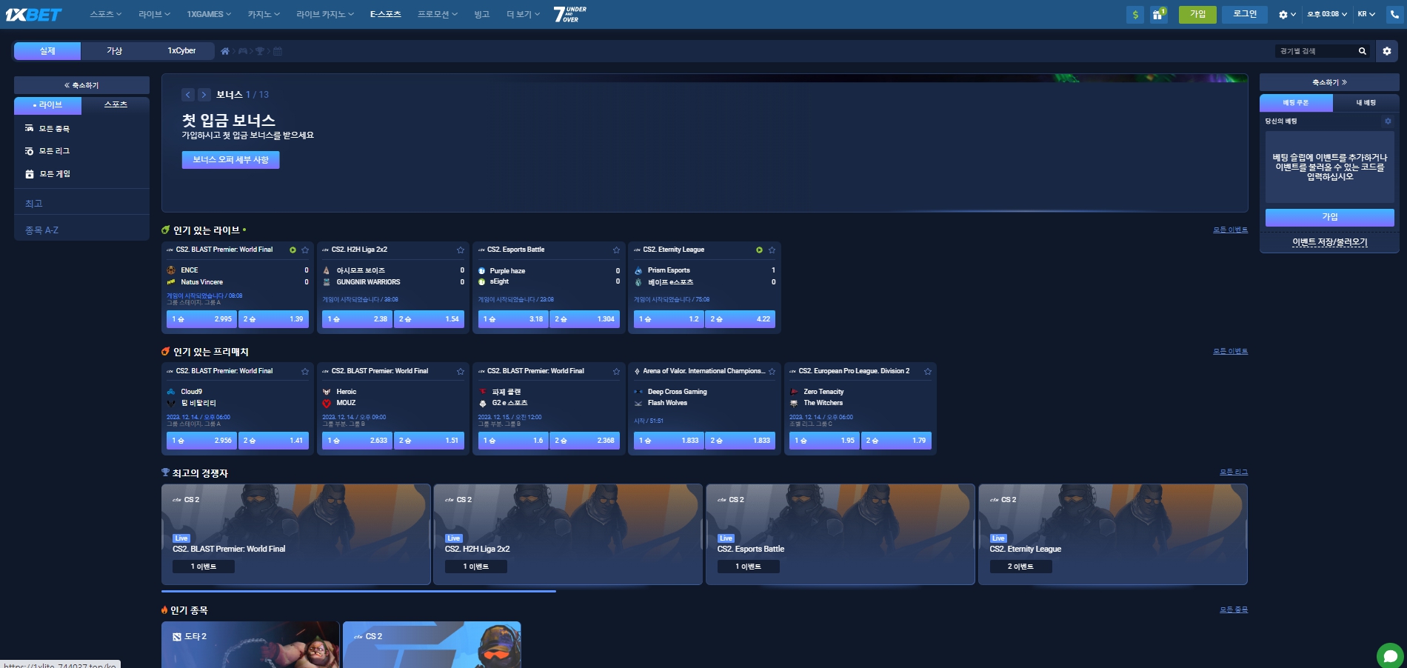Open the 빙고 menu item
This screenshot has width=1407, height=668.
point(481,14)
